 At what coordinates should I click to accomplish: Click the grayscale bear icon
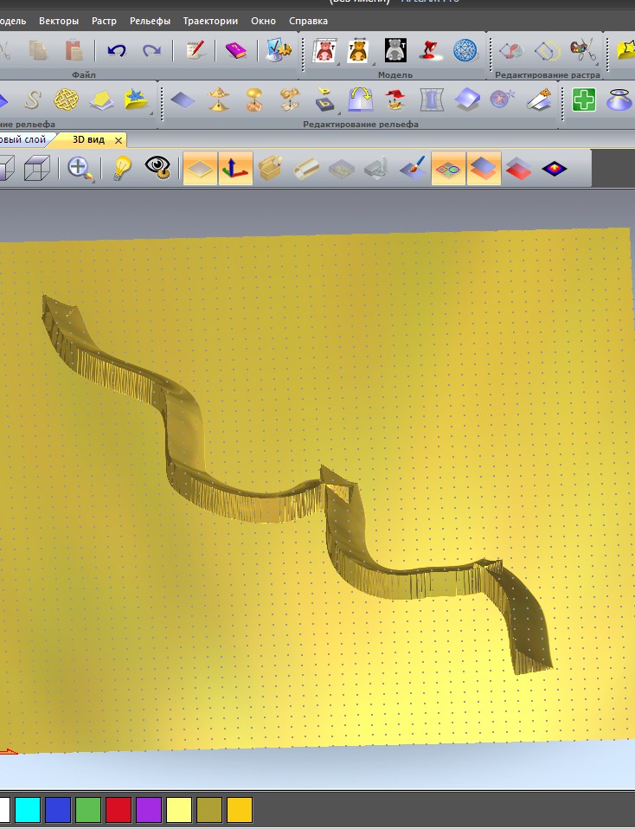[x=395, y=51]
